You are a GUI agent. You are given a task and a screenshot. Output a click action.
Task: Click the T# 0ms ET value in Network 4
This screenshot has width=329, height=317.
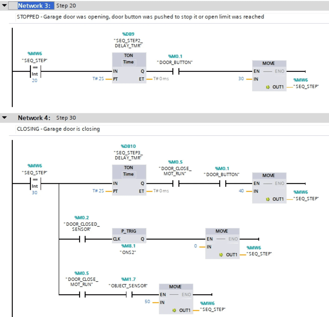click(161, 191)
